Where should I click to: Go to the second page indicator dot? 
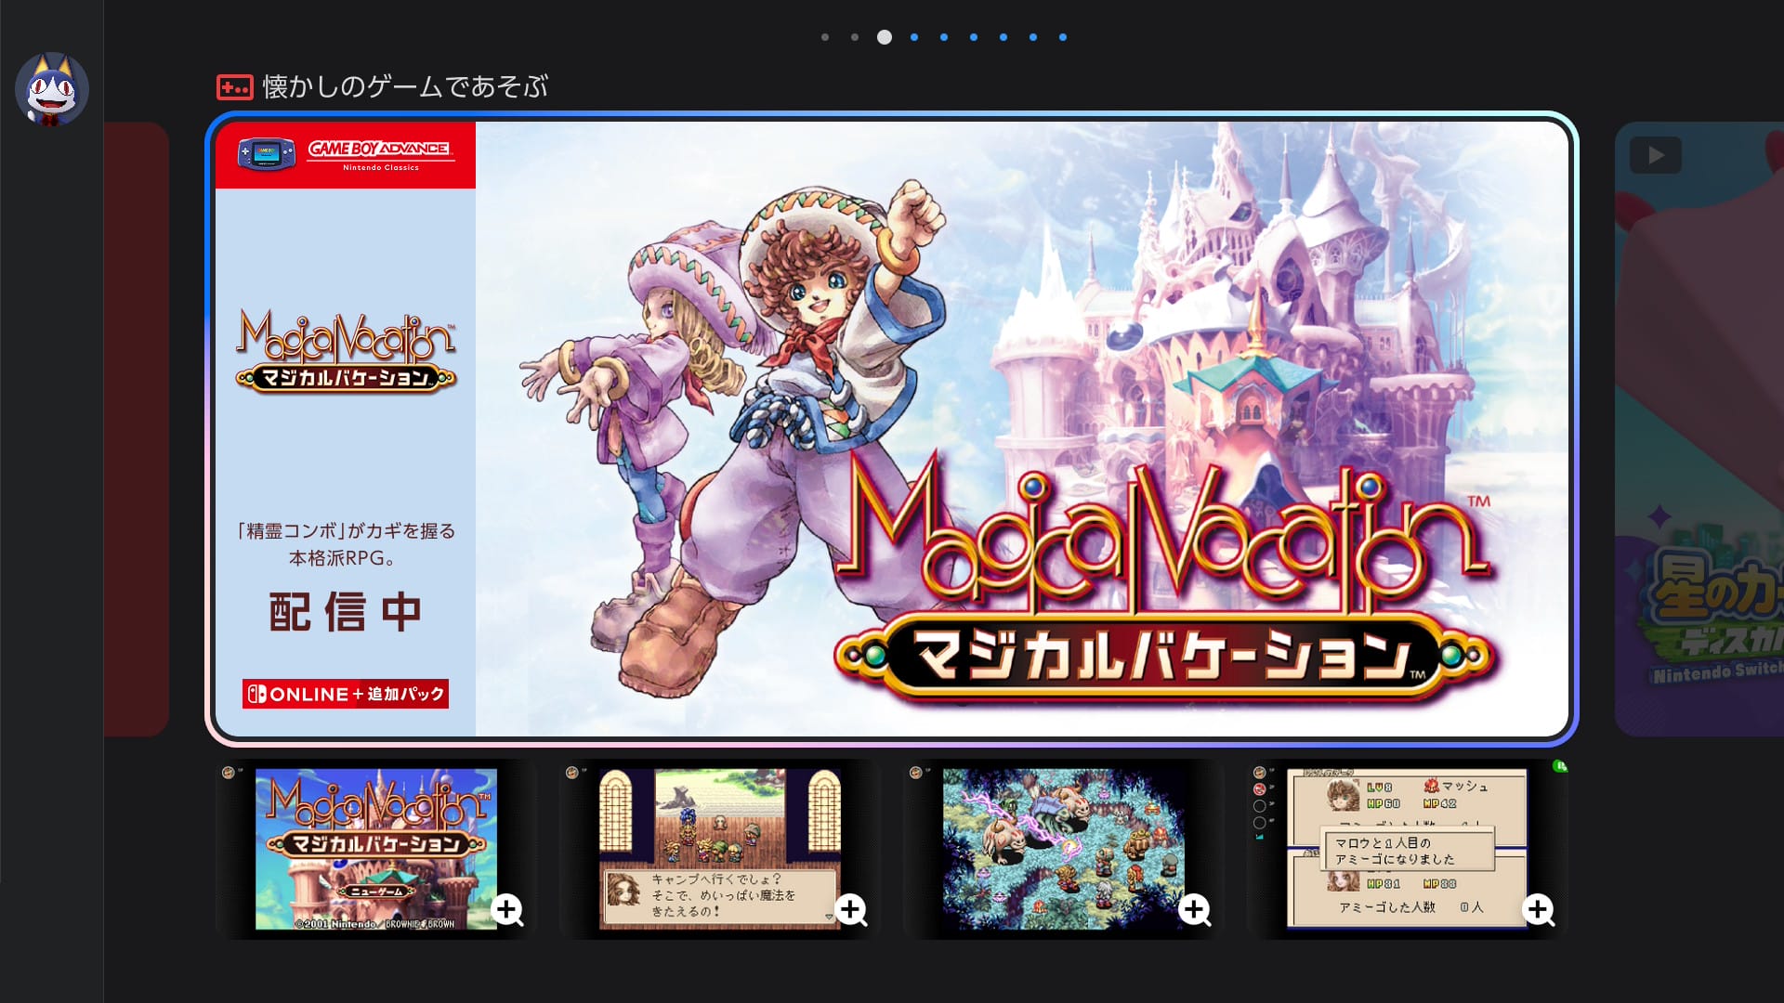855,37
